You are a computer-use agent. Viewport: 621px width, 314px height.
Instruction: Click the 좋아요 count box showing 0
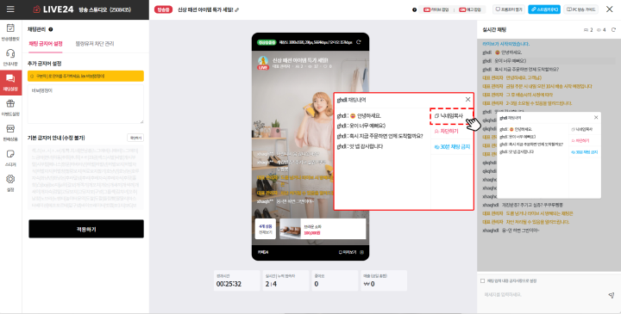tap(335, 280)
